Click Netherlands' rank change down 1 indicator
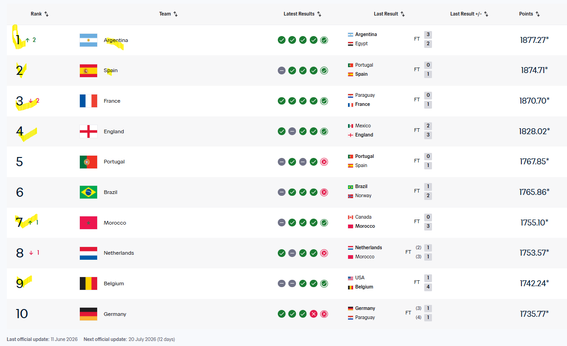Screen dimensions: 567x346 tap(34, 253)
